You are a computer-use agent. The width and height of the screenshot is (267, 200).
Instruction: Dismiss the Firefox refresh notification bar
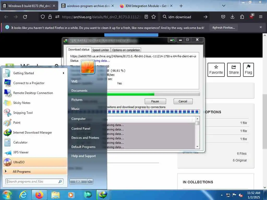[261, 27]
